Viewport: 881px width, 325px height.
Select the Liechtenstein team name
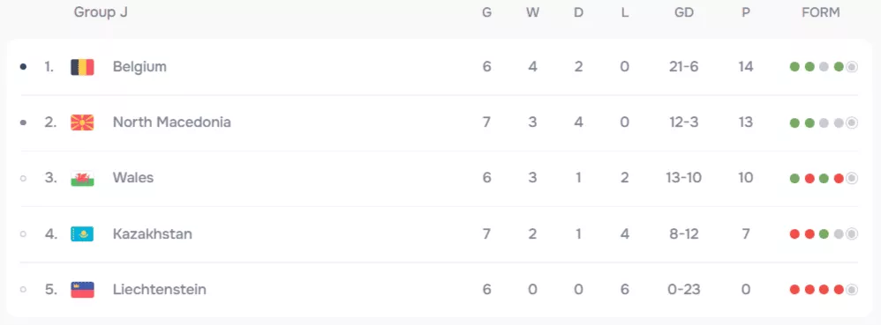[160, 289]
